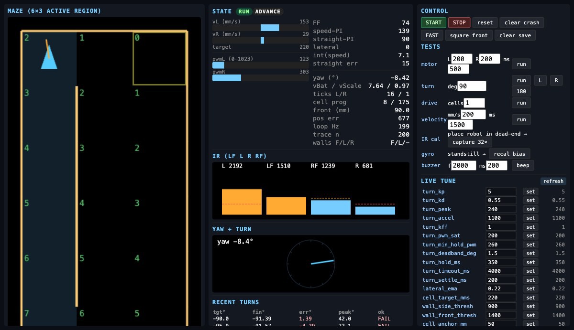Click set for wall_side_thresh
574x330 pixels.
click(x=530, y=306)
